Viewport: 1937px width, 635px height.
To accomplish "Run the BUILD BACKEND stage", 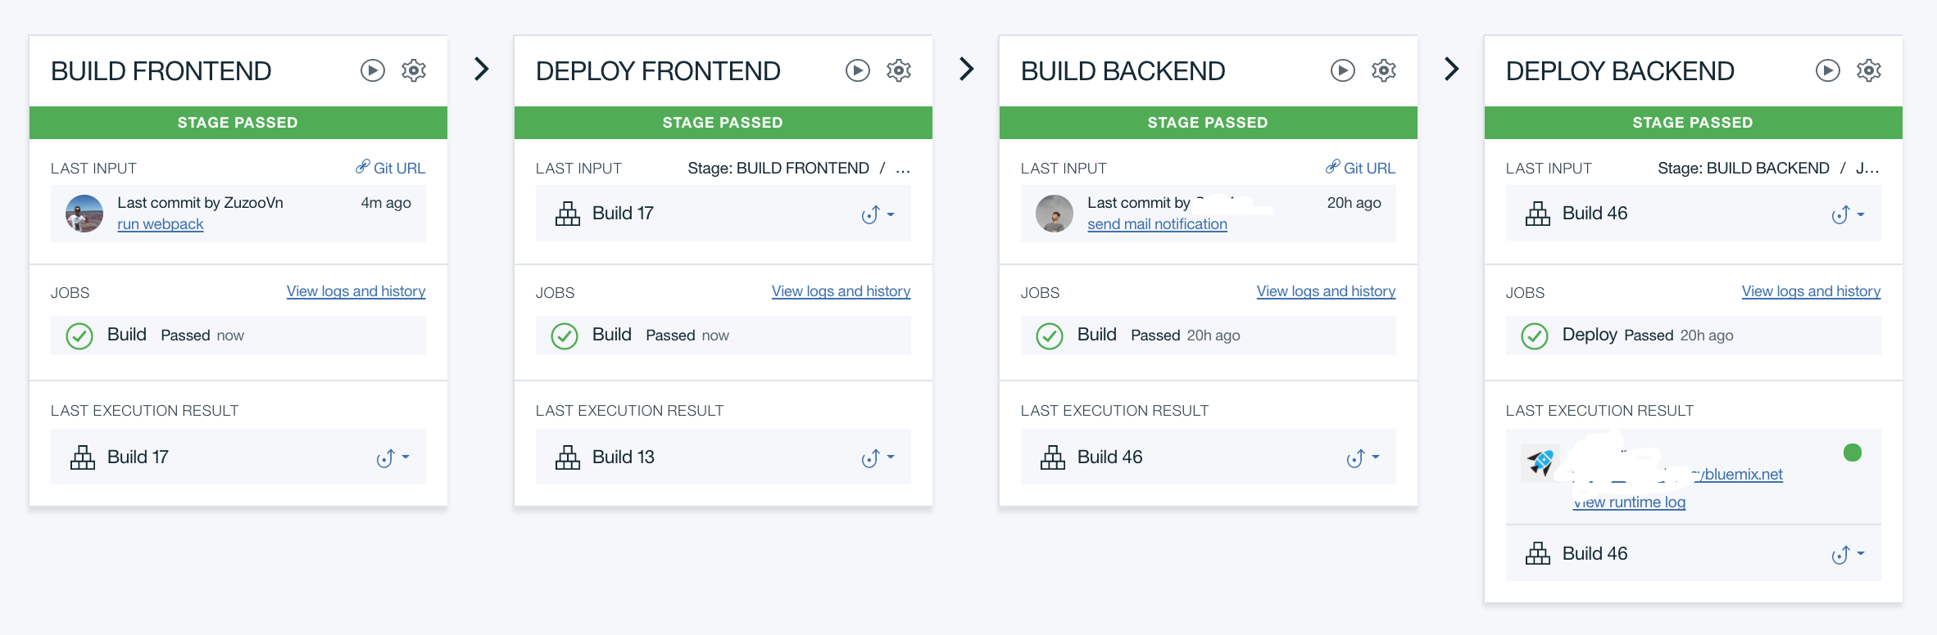I will (1342, 70).
